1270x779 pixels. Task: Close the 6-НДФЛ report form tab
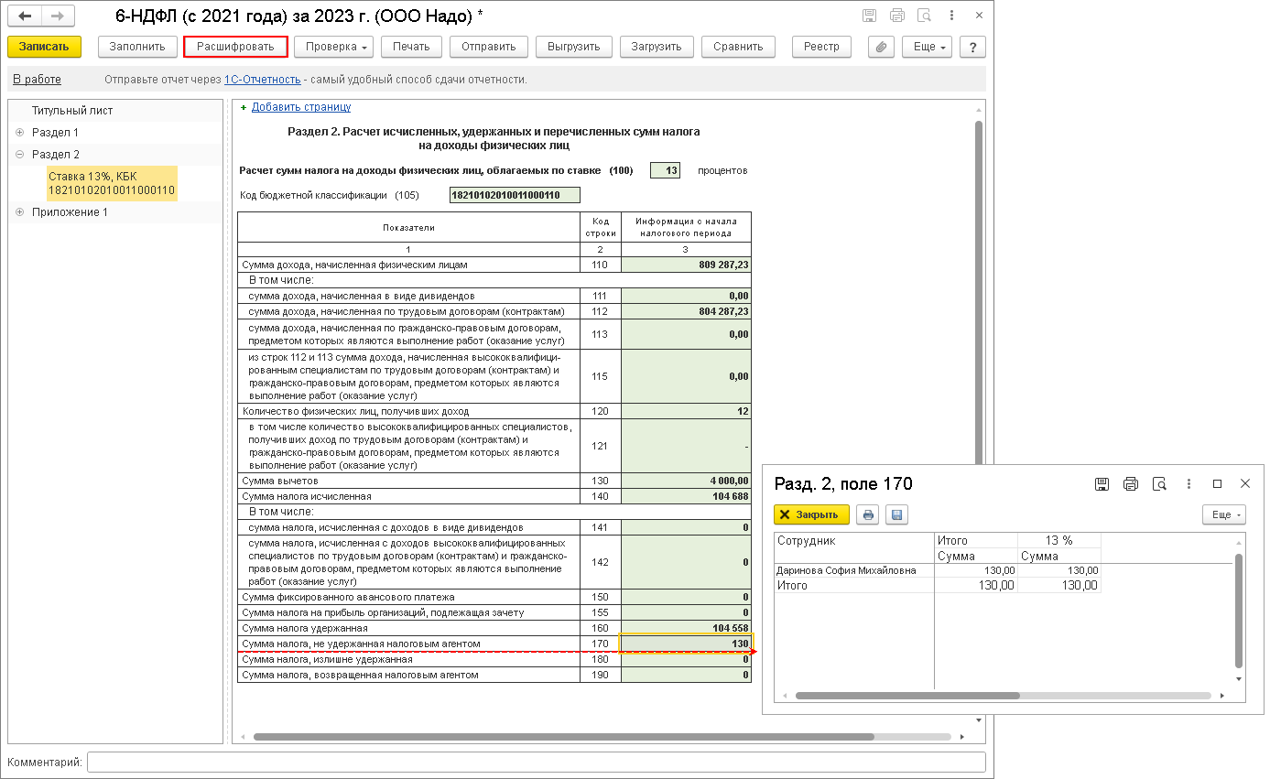979,16
